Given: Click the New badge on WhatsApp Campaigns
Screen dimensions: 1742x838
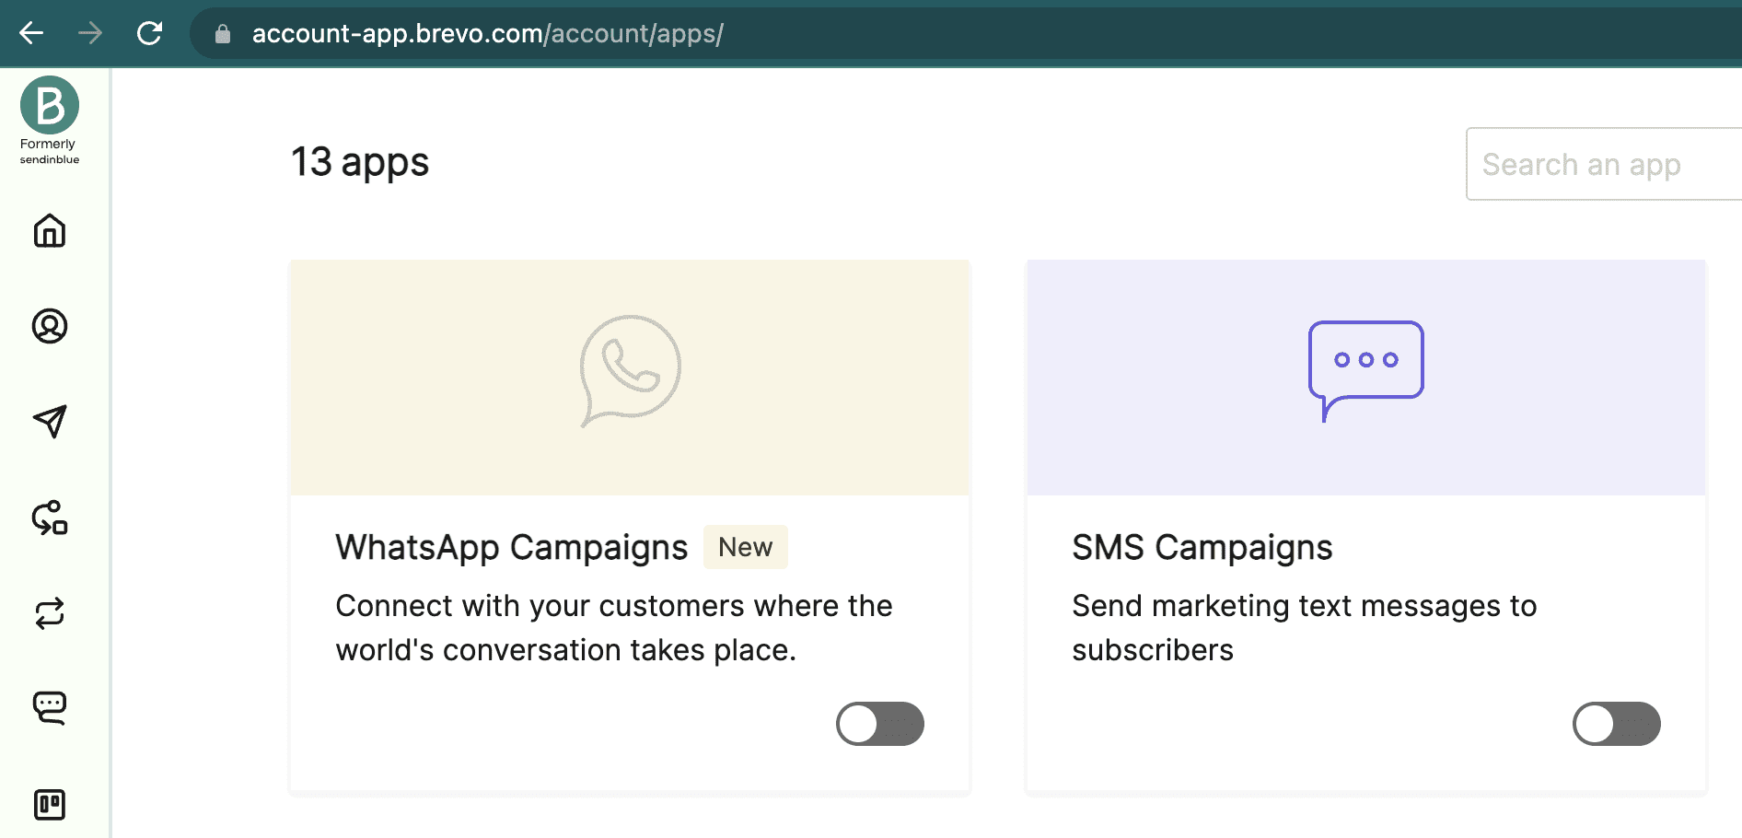Looking at the screenshot, I should [x=745, y=547].
